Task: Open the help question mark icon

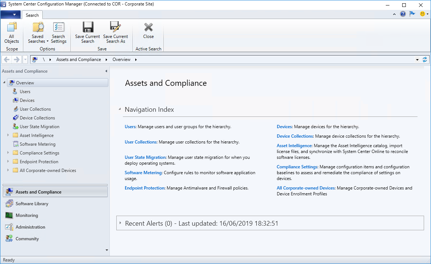Action: (x=403, y=14)
